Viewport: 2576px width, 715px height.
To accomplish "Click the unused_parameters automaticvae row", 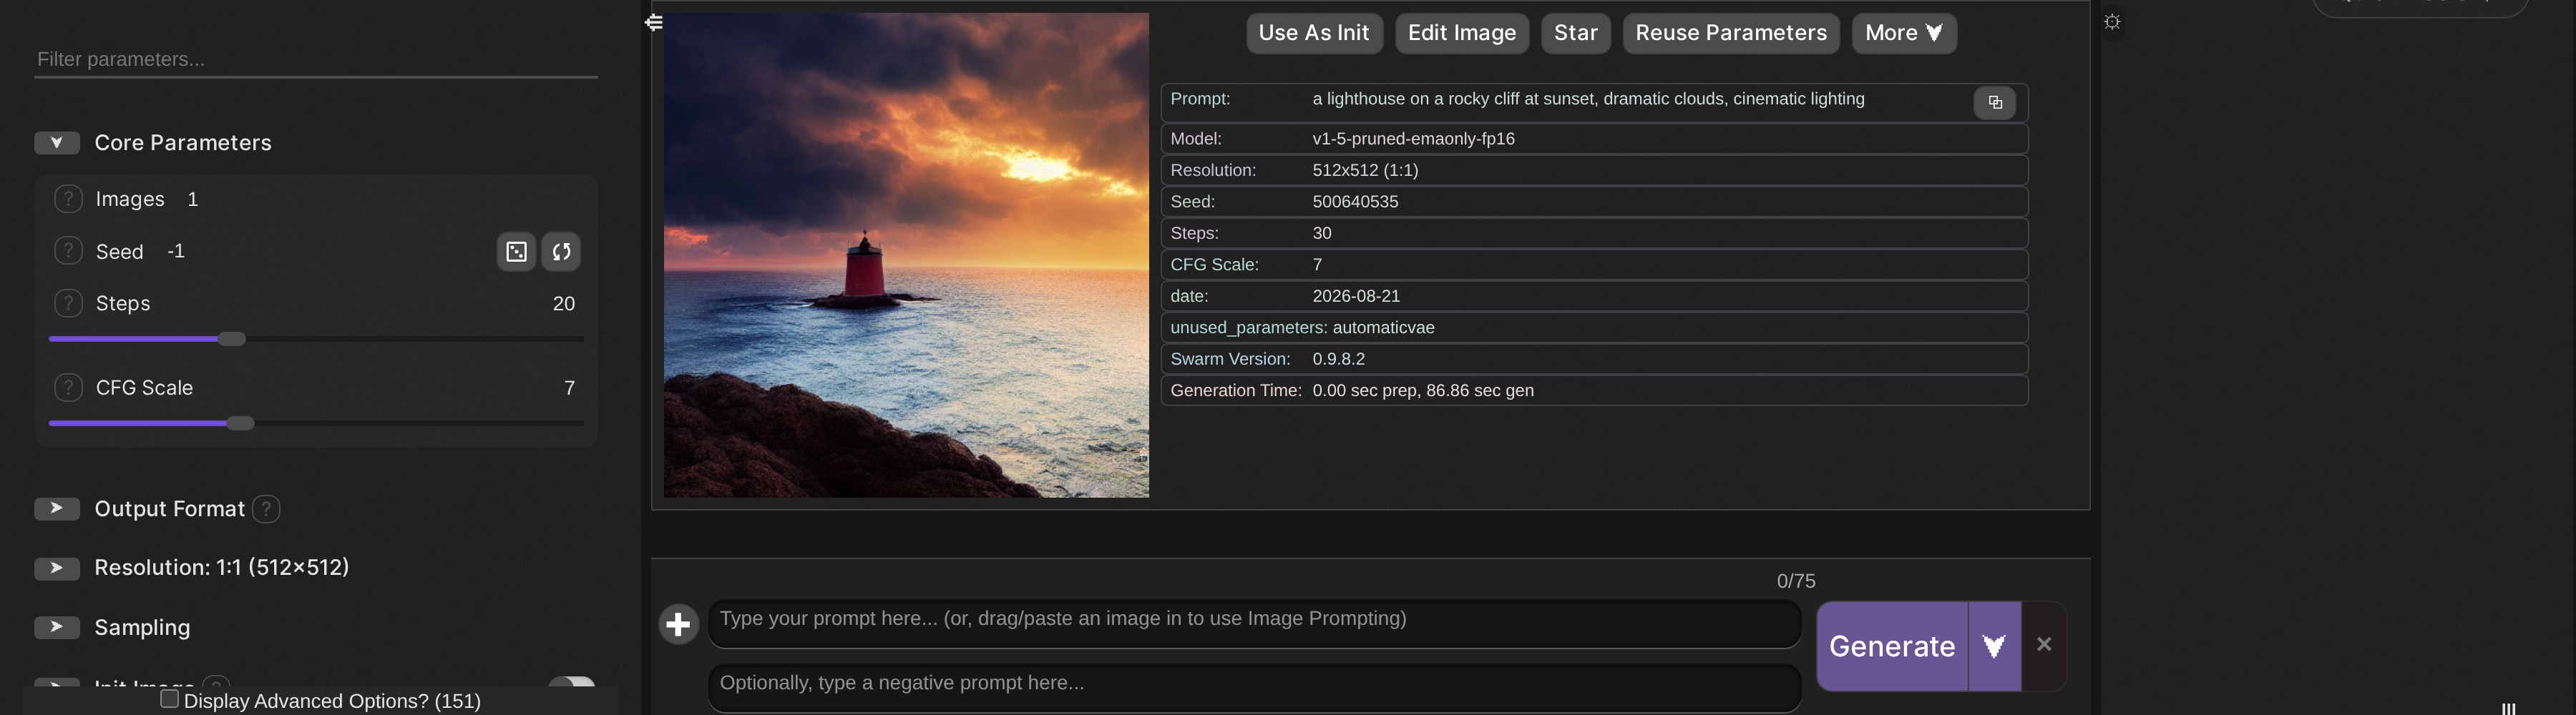I will (1594, 327).
